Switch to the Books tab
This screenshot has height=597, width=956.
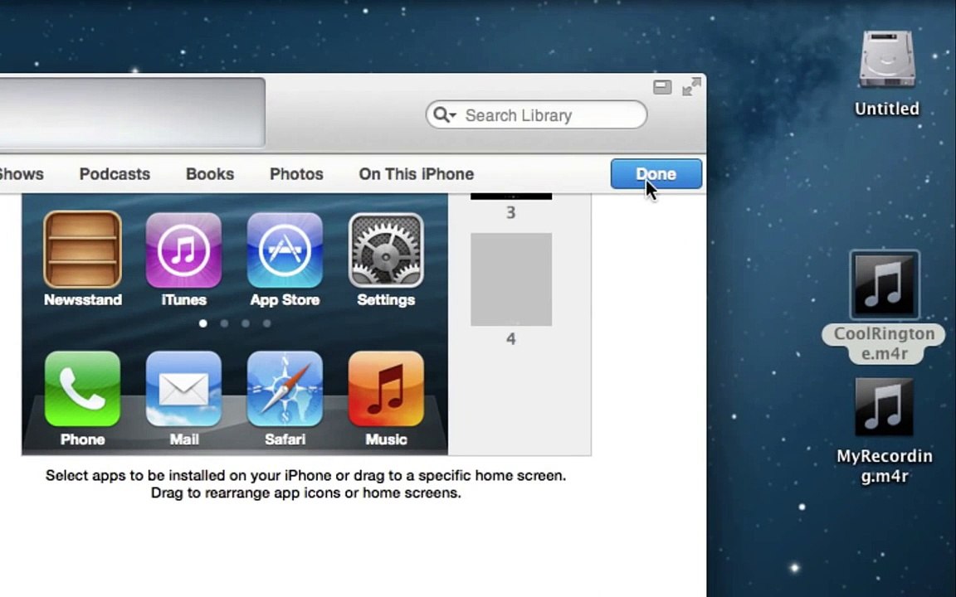(210, 173)
